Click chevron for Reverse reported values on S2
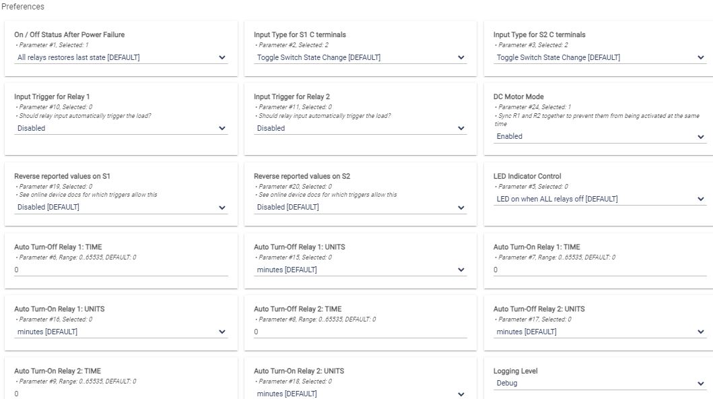713x399 pixels. pyautogui.click(x=461, y=208)
